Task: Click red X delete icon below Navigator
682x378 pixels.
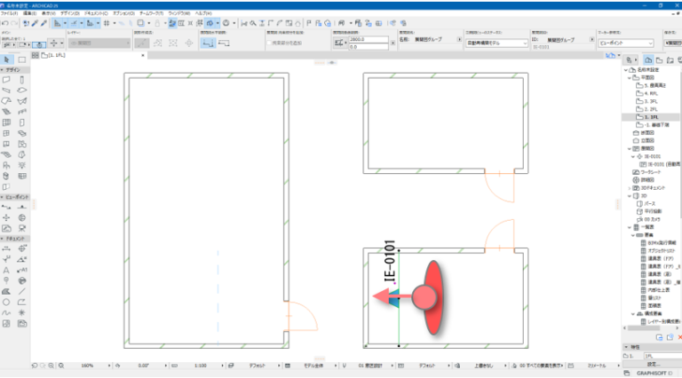Action: 679,337
